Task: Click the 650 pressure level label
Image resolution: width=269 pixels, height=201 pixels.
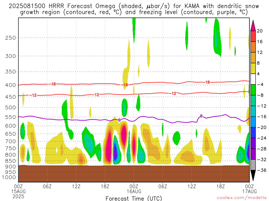Action: point(11,134)
